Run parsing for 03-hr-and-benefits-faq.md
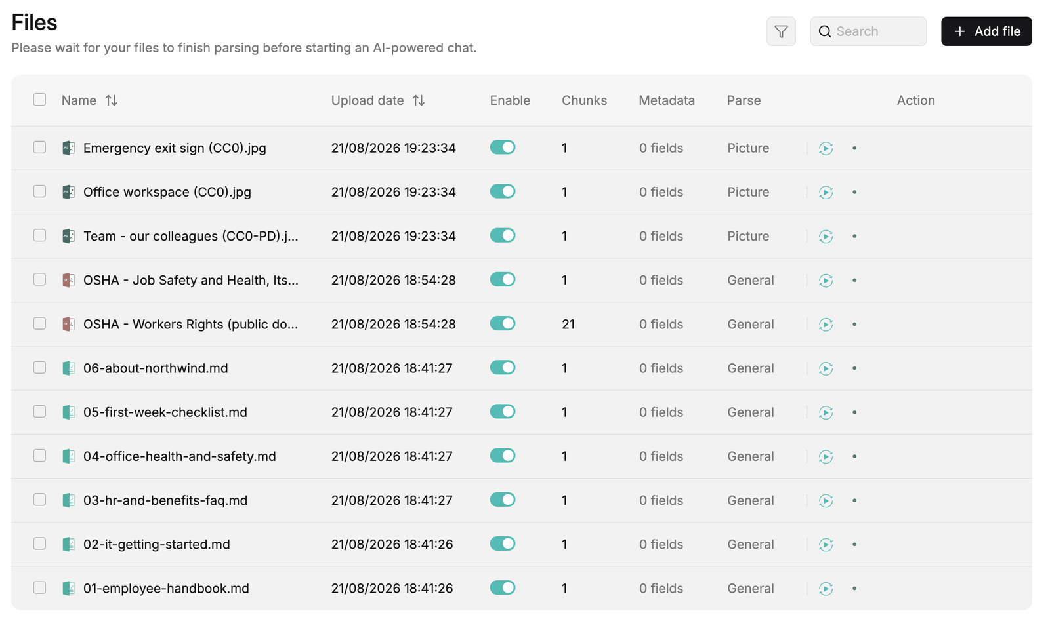This screenshot has height=632, width=1050. point(826,500)
